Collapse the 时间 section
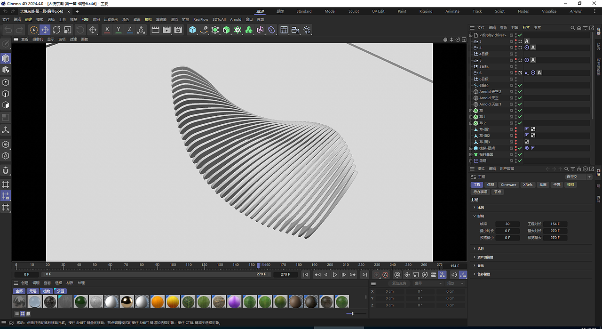This screenshot has width=602, height=329. pyautogui.click(x=474, y=216)
